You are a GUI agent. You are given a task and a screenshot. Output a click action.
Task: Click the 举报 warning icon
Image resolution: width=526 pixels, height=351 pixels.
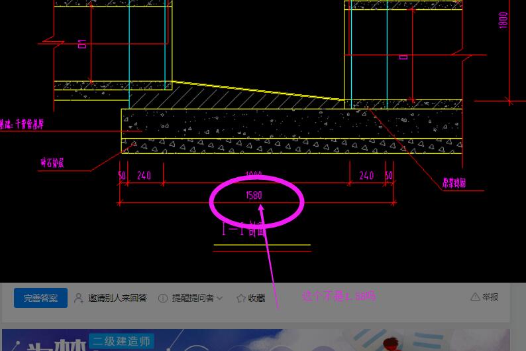point(475,297)
